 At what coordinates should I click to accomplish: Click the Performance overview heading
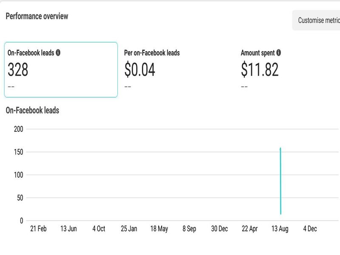pyautogui.click(x=37, y=16)
